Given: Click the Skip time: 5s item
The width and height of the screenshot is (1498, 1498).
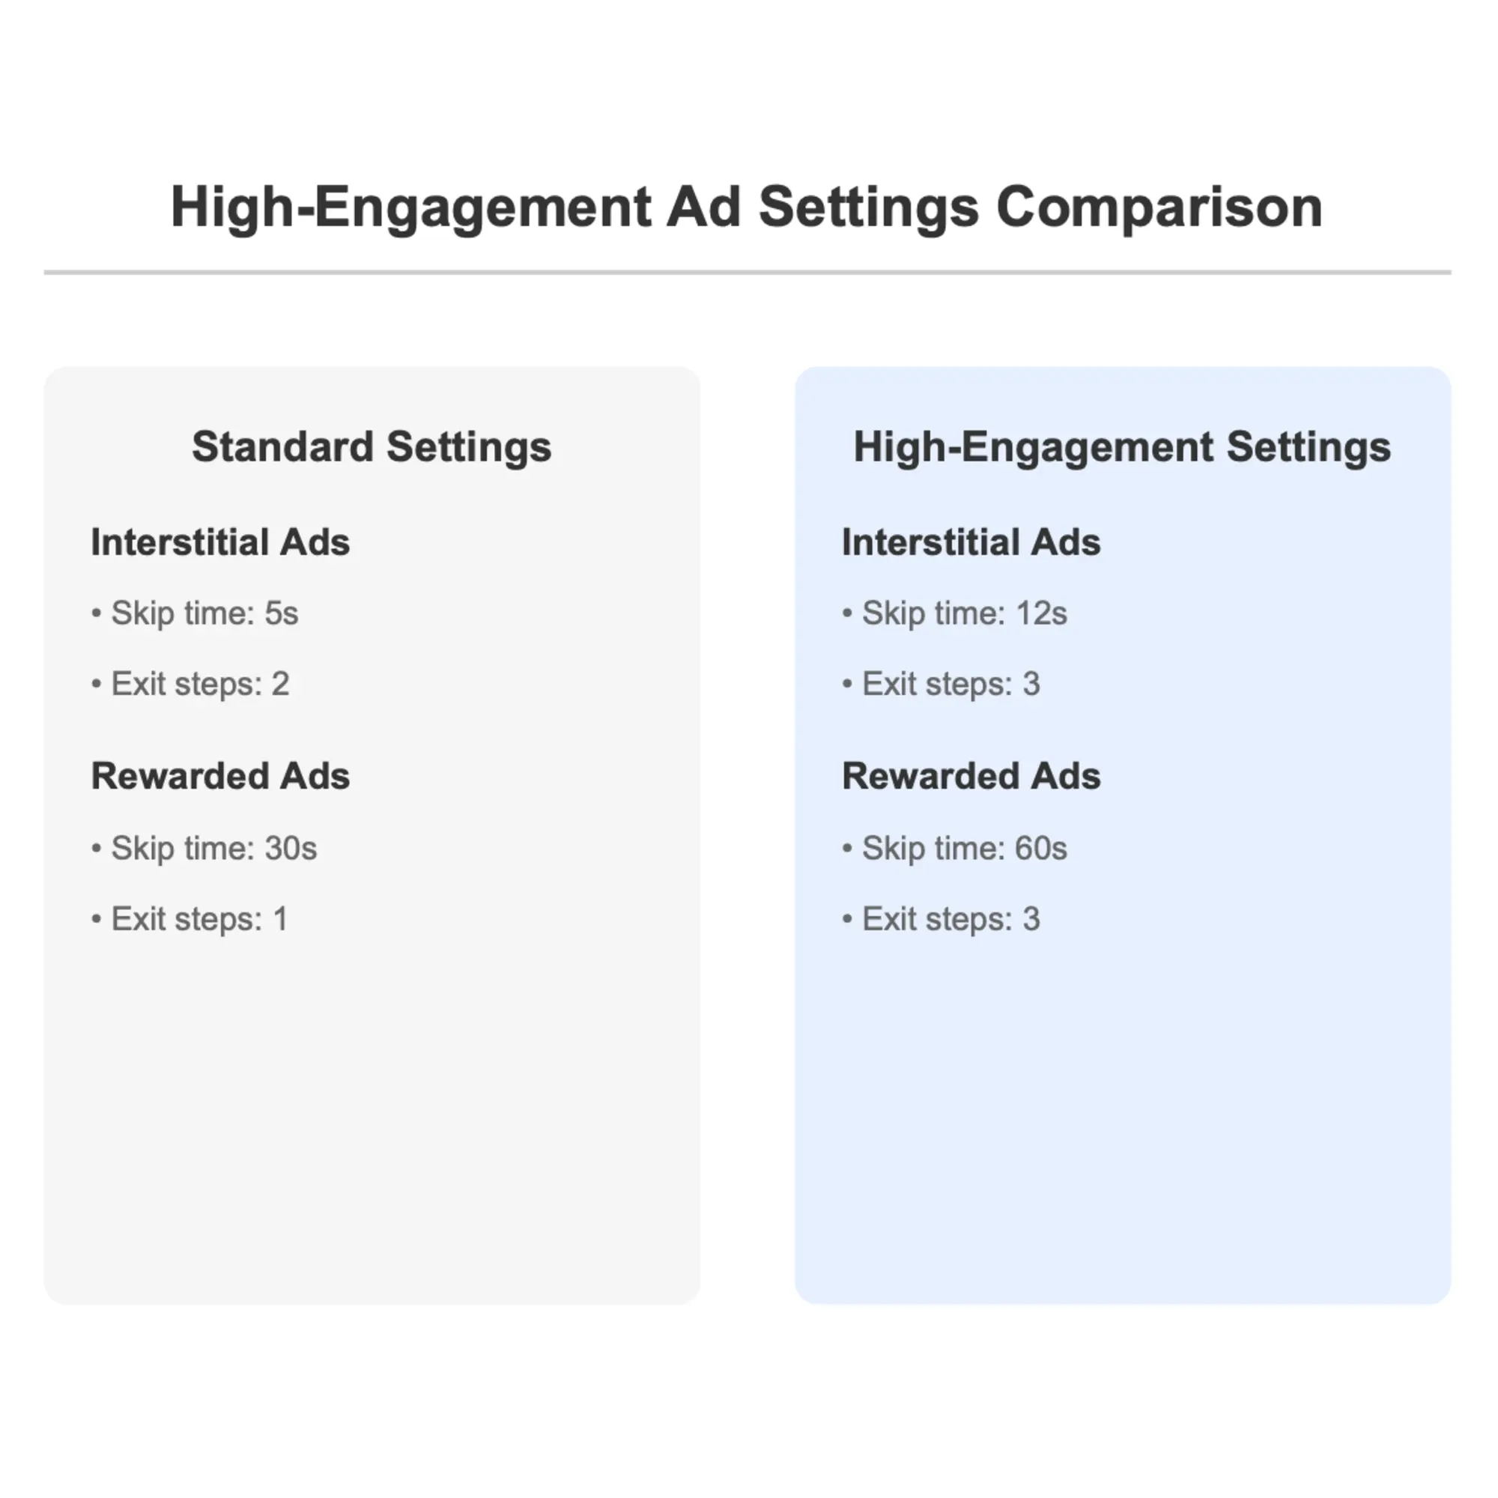Looking at the screenshot, I should (x=195, y=613).
